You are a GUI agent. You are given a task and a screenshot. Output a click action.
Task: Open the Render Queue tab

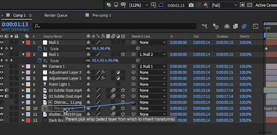click(56, 15)
